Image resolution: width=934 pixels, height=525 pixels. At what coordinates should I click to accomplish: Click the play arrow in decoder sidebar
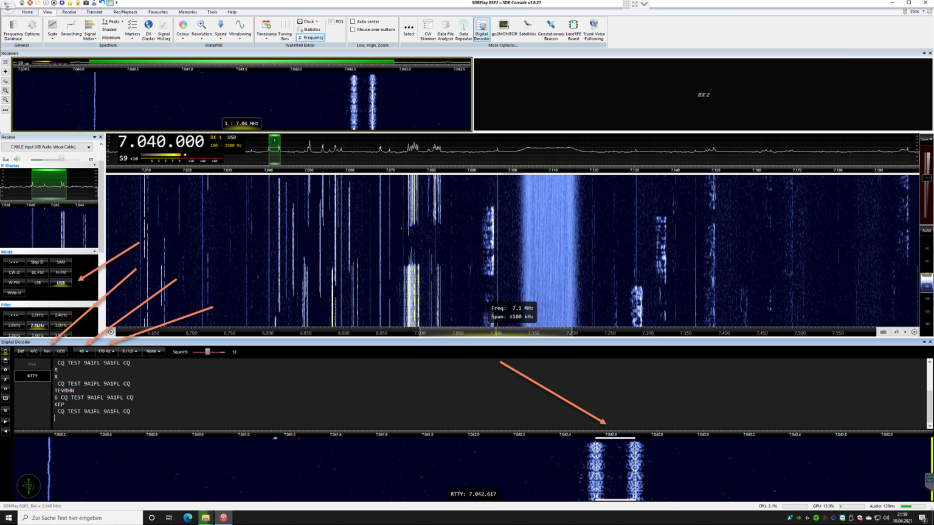[5, 422]
